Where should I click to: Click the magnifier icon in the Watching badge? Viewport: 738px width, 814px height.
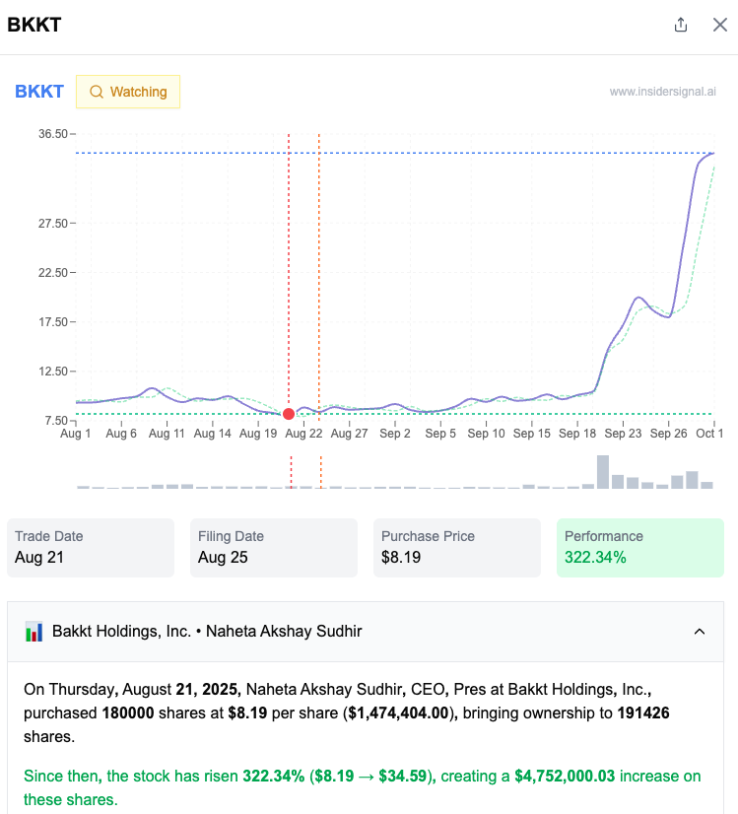tap(96, 92)
